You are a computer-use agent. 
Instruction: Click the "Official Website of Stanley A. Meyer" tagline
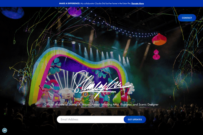pyautogui.click(x=101, y=105)
